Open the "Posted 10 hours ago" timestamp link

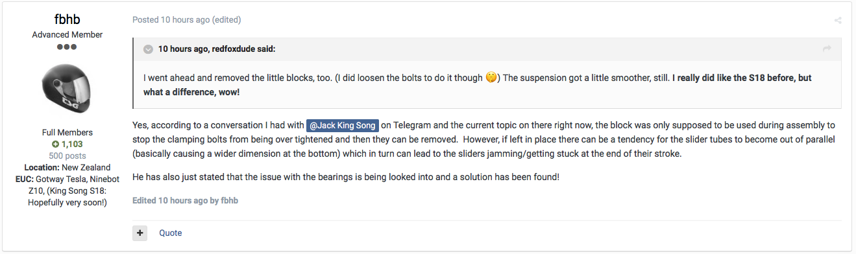[171, 20]
